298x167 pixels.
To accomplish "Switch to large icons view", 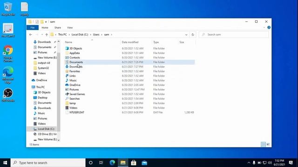I will click(268, 144).
